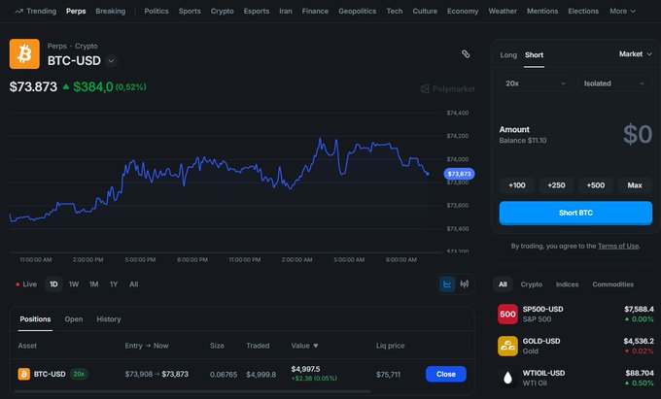Filter markets list by Indices

coord(567,284)
